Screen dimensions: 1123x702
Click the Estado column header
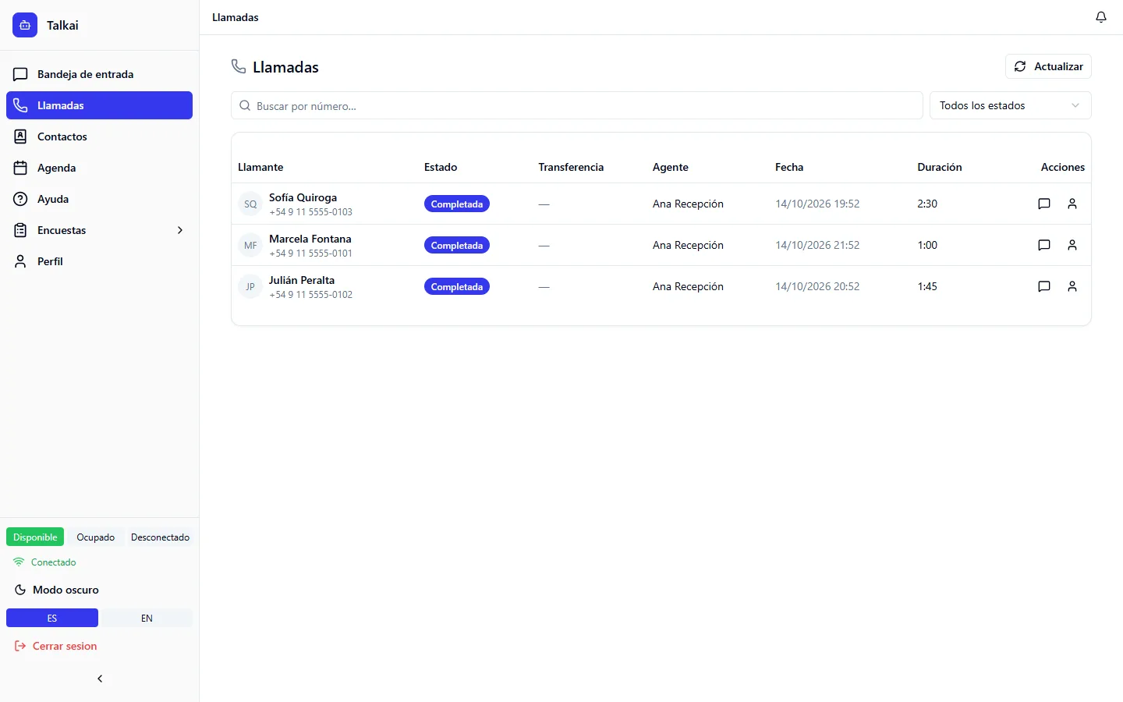[x=441, y=167]
